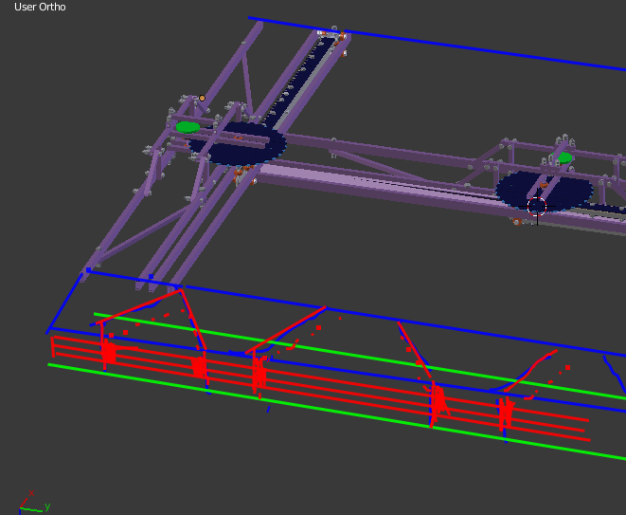The image size is (626, 515).
Task: Select the right dark gear wheel
Action: (545, 192)
